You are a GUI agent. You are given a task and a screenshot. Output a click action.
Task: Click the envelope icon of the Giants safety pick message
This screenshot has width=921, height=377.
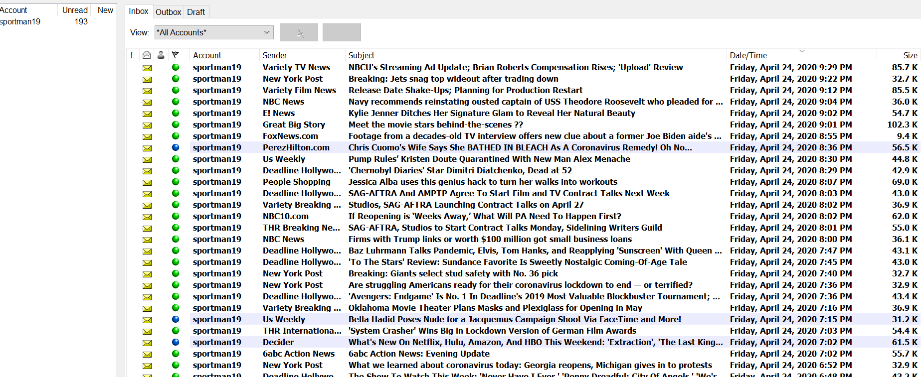pos(147,274)
